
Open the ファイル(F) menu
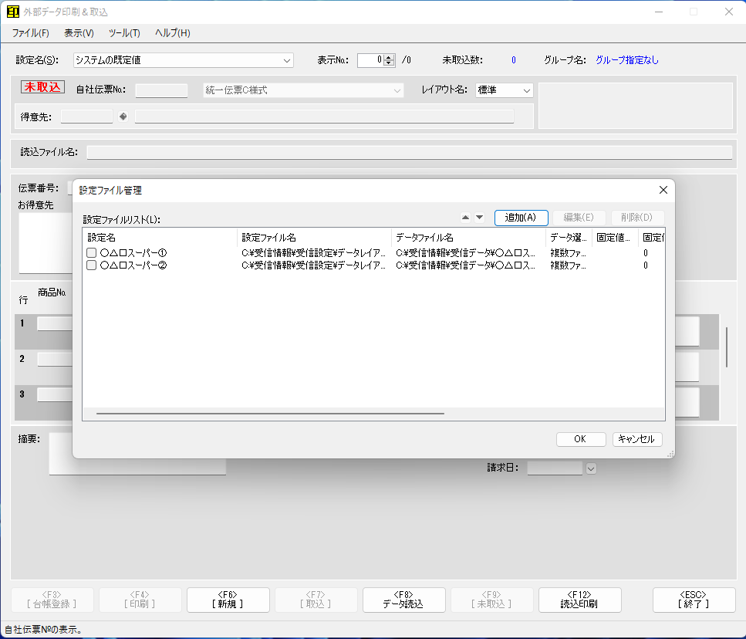[x=30, y=33]
